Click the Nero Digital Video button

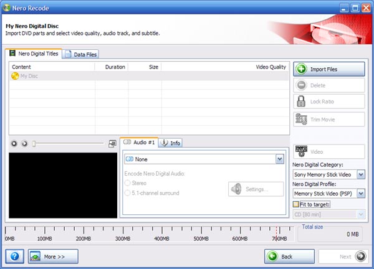(329, 151)
